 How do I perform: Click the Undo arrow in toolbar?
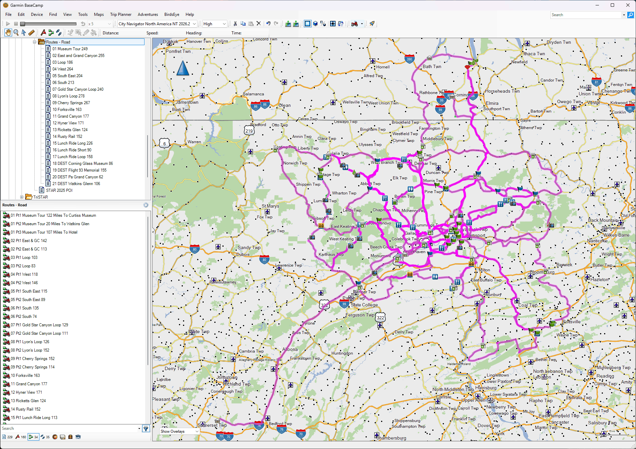click(268, 24)
